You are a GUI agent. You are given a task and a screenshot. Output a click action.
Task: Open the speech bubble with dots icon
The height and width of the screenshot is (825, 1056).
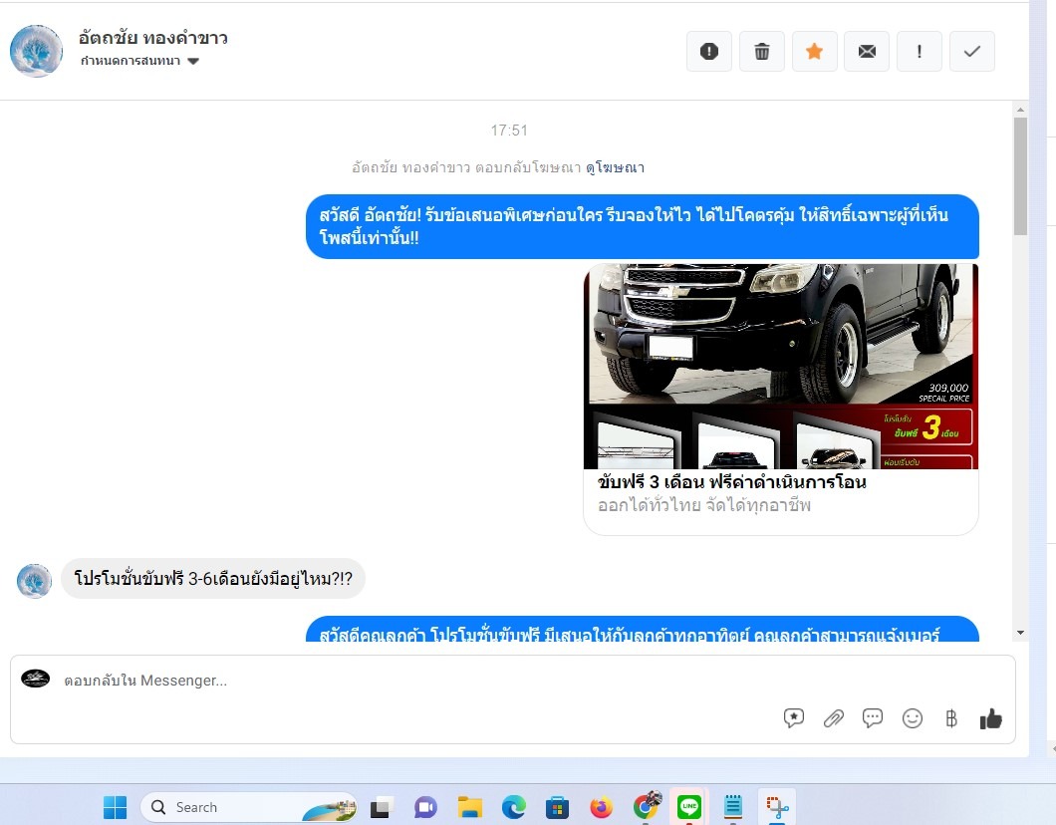click(873, 718)
